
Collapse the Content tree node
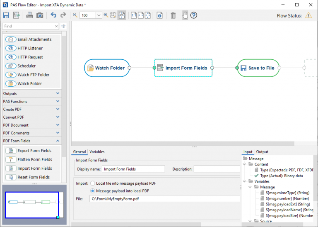pyautogui.click(x=245, y=164)
